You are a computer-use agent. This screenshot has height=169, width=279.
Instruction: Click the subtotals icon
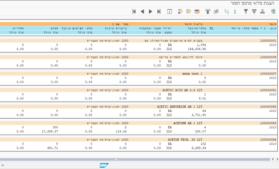227,12
